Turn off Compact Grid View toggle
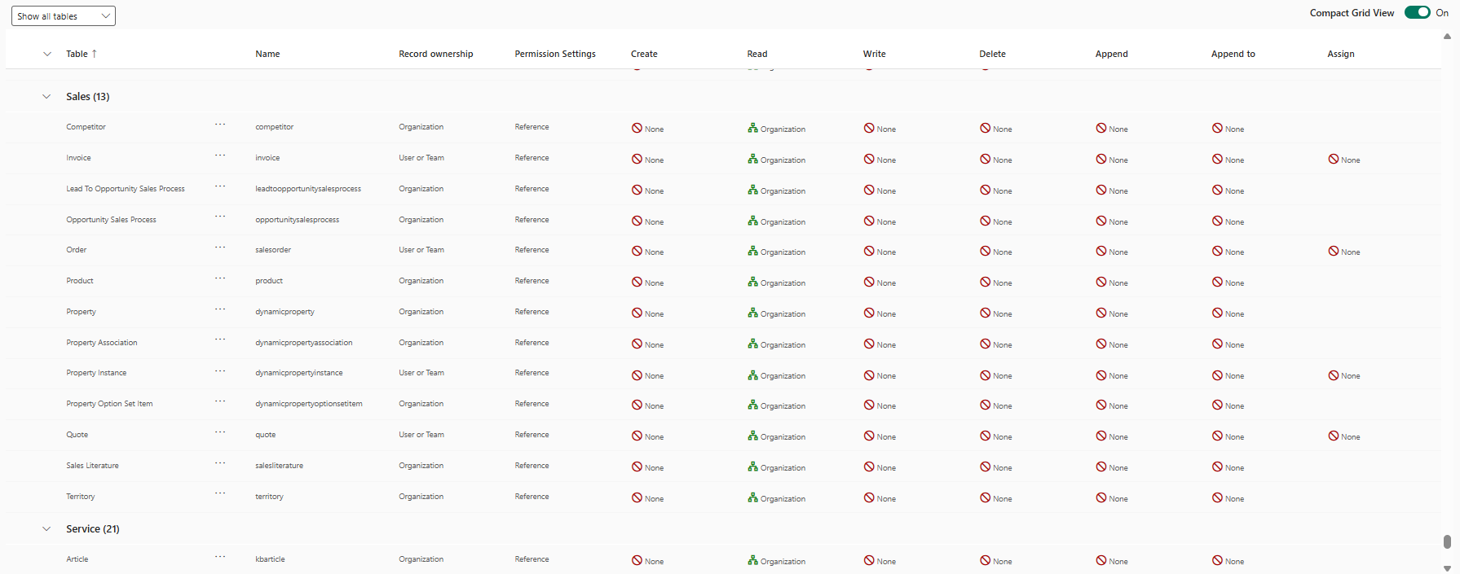The height and width of the screenshot is (574, 1460). point(1417,12)
